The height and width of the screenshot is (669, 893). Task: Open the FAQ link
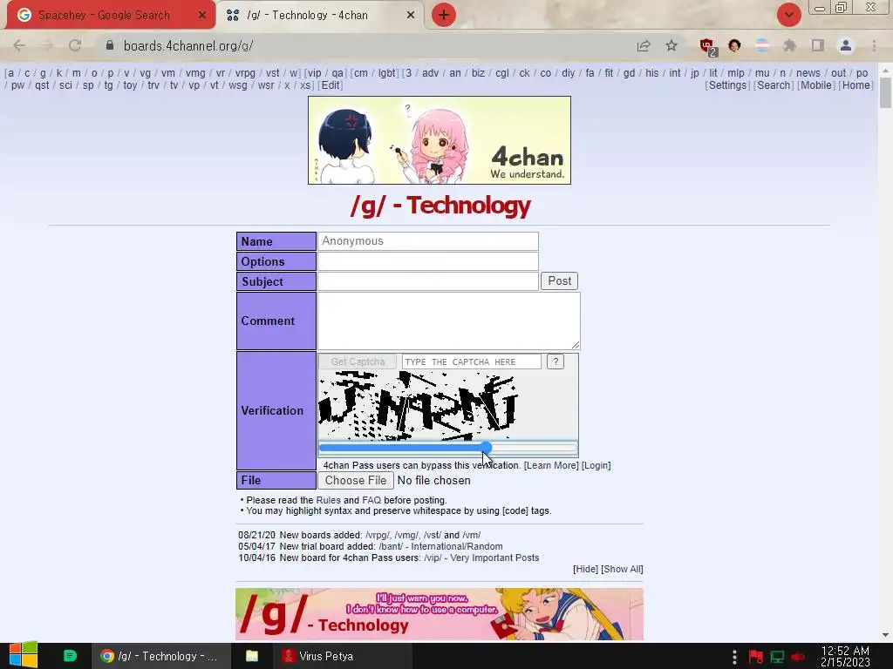[x=372, y=500]
